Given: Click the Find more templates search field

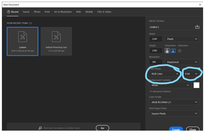Looking at the screenshot, I should click(x=62, y=128).
